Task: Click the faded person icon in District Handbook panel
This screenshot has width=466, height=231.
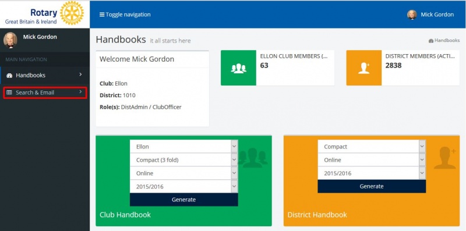Action: 445,158
